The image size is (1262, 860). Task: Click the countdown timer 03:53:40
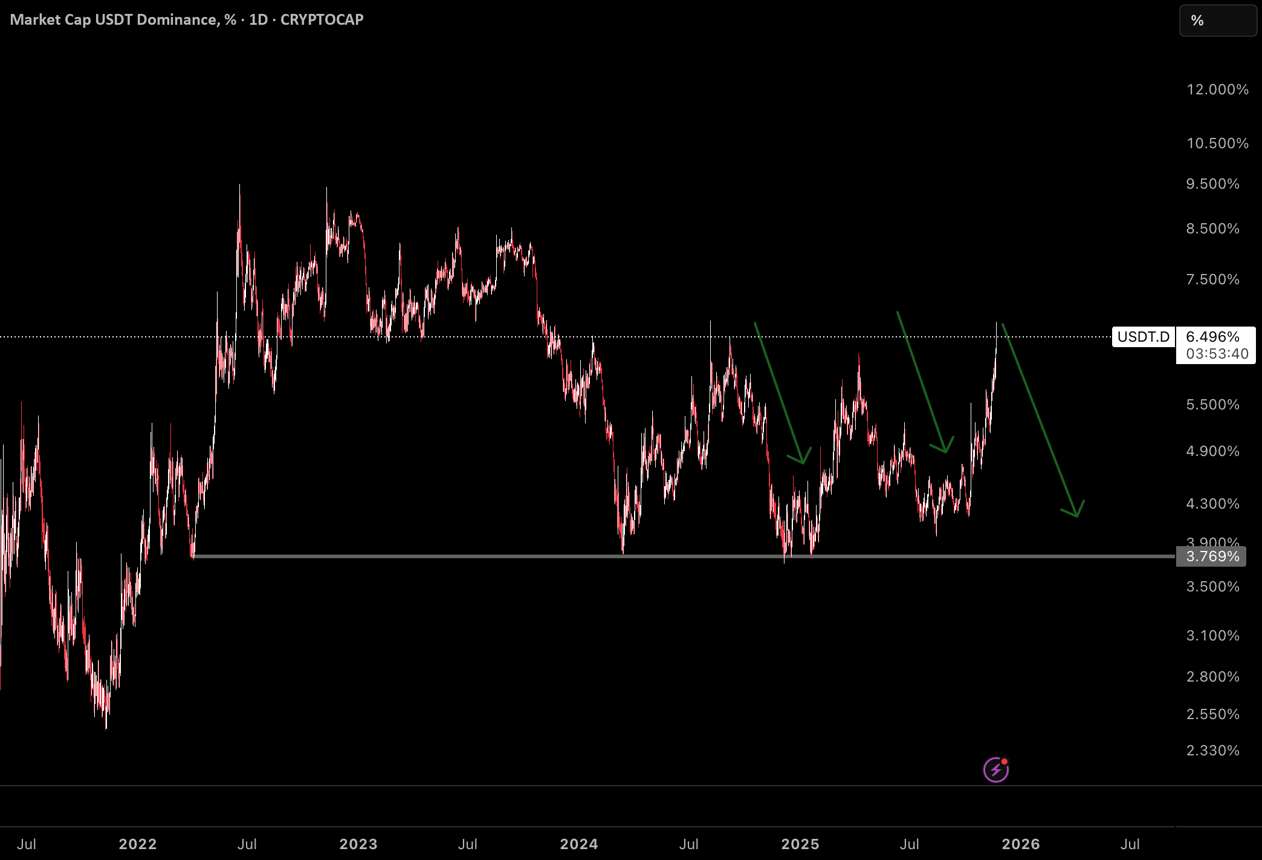(x=1217, y=354)
